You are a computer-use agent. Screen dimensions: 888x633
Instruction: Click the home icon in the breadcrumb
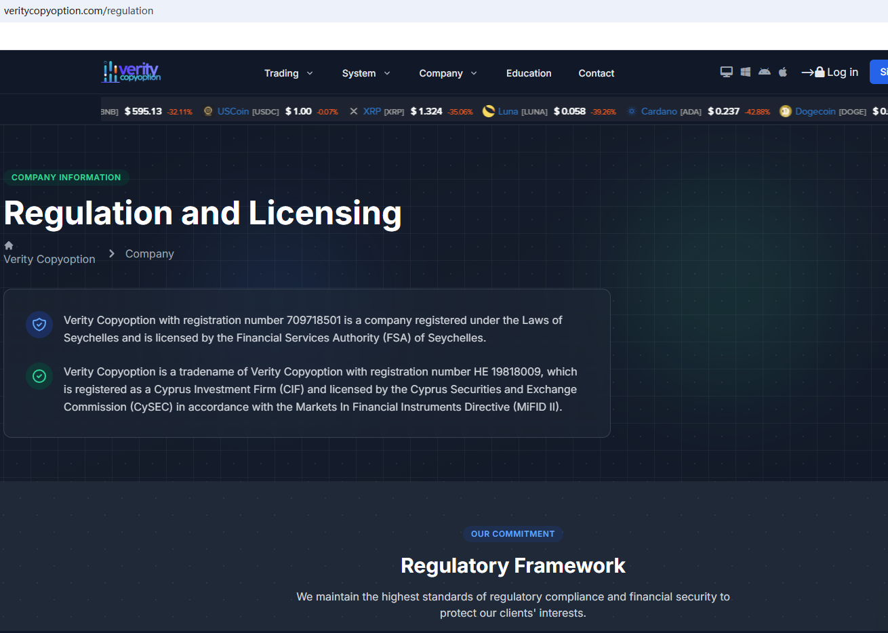9,245
